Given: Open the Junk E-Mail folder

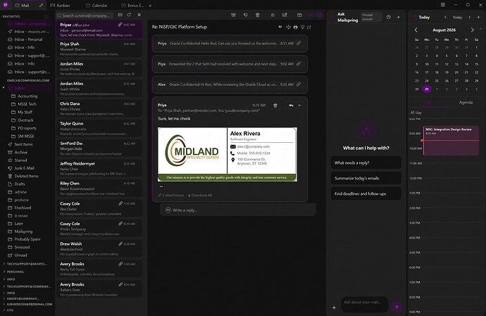Looking at the screenshot, I should [24, 168].
